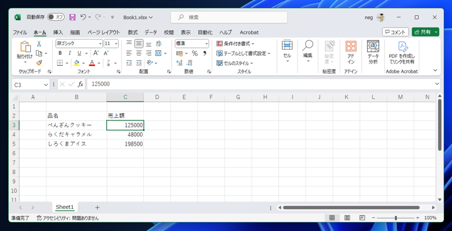Save the workbook with the disk icon
Viewport: 452px width, 231px height.
(x=72, y=18)
